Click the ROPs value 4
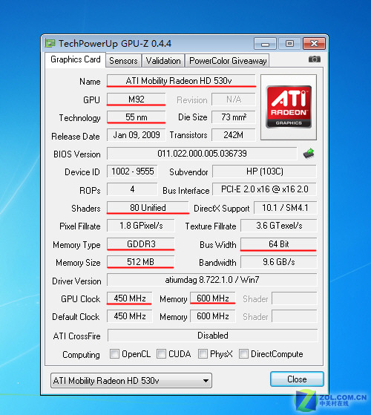 tap(132, 189)
